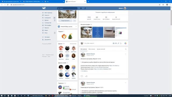The width and height of the screenshot is (172, 97).
Task: Click the Документы sidebar icon
Action: [43, 40]
